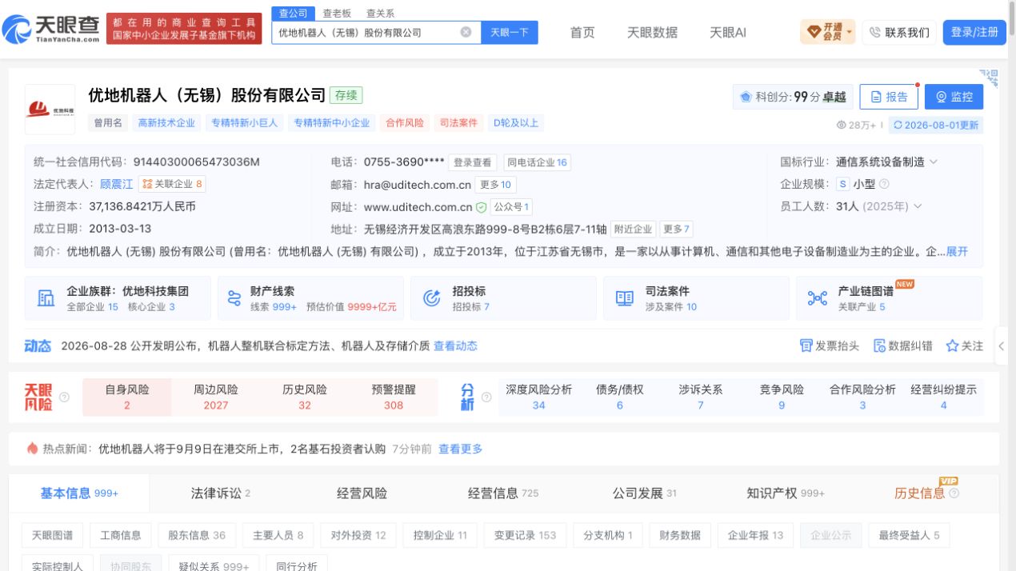Click the 附近企业 tag

pos(633,230)
